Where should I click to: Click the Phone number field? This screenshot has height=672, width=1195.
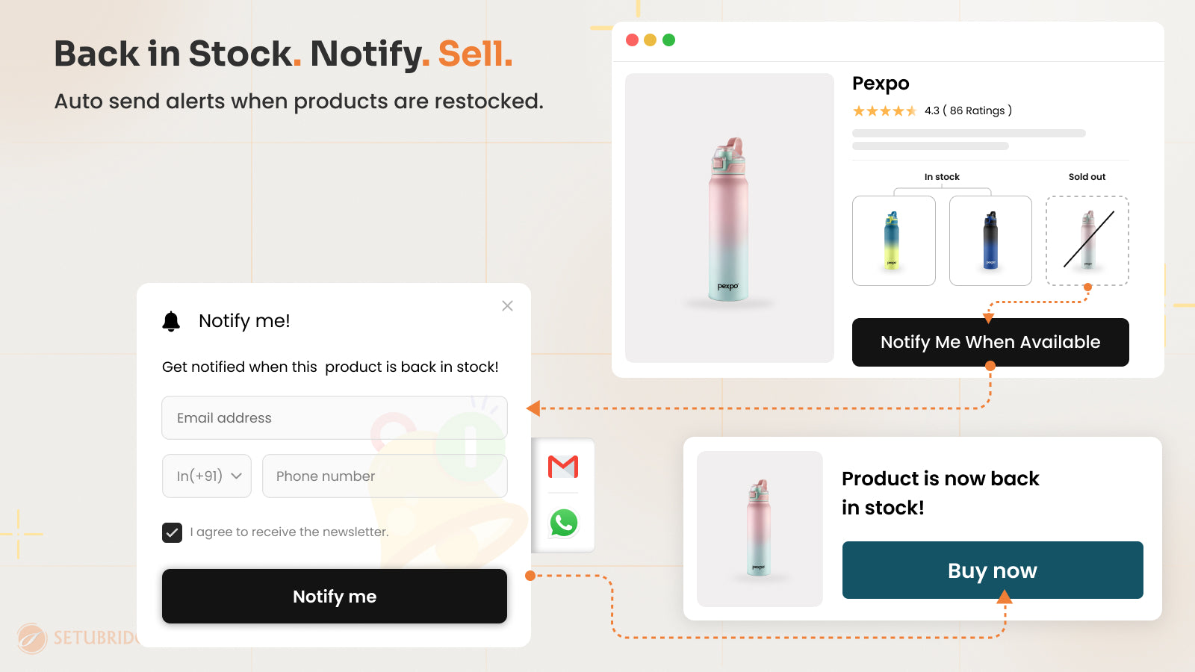click(x=385, y=476)
